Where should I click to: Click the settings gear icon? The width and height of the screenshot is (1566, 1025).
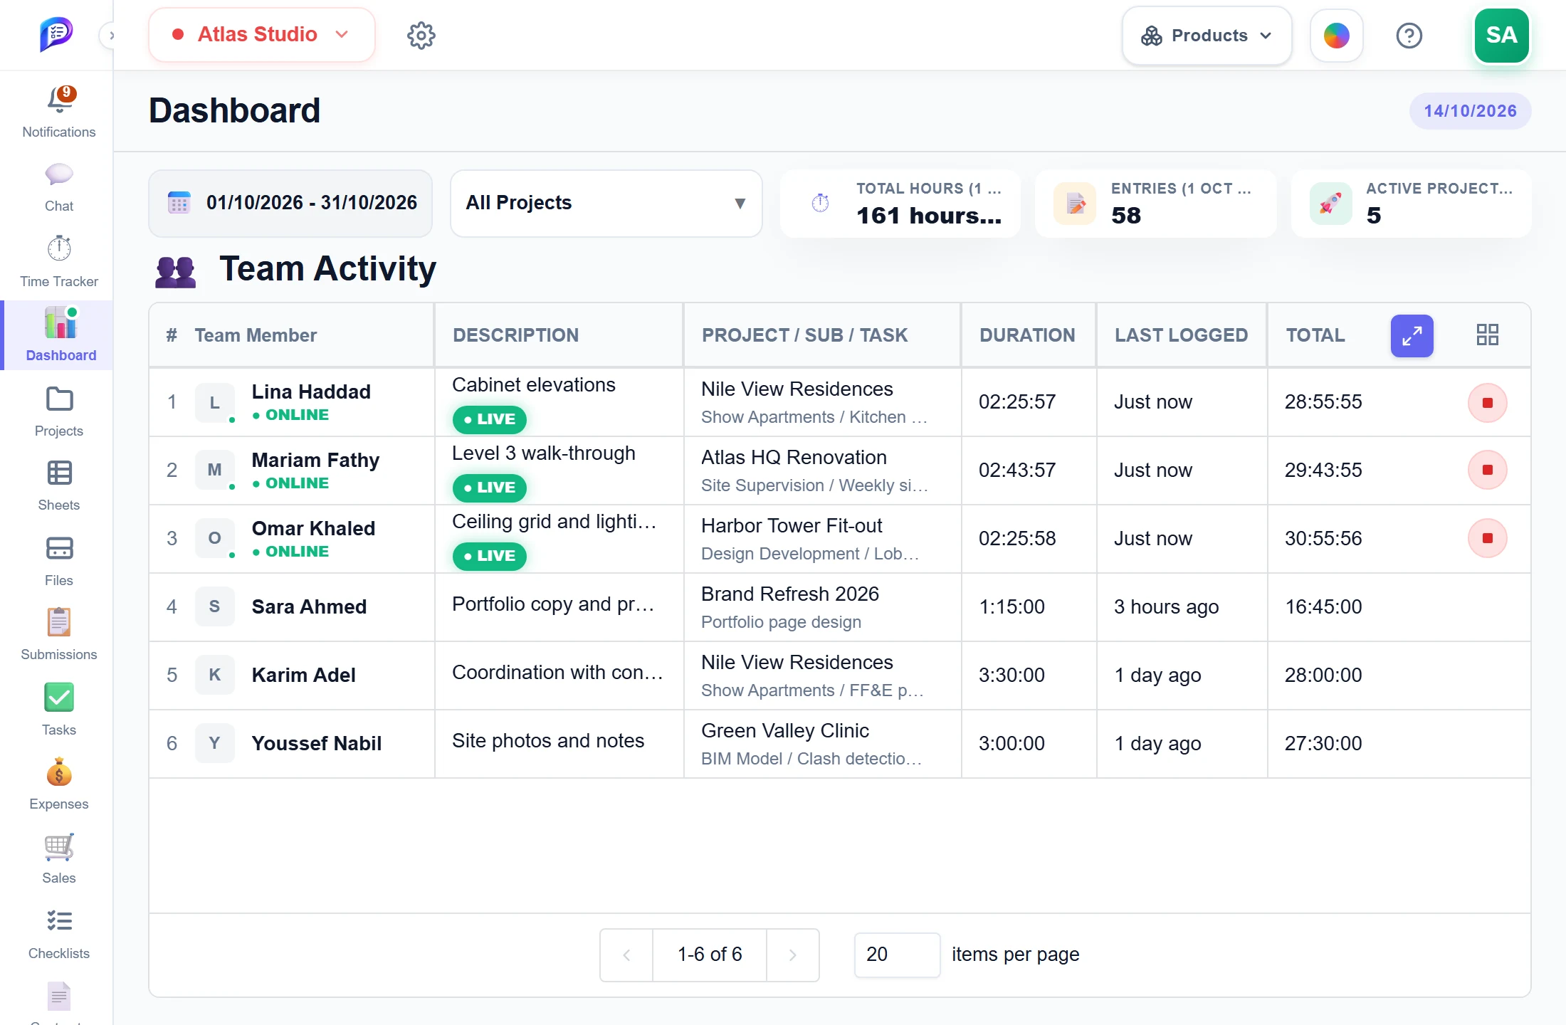coord(421,35)
